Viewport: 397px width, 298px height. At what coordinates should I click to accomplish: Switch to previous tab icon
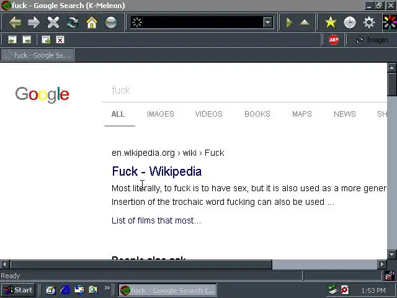[12, 40]
